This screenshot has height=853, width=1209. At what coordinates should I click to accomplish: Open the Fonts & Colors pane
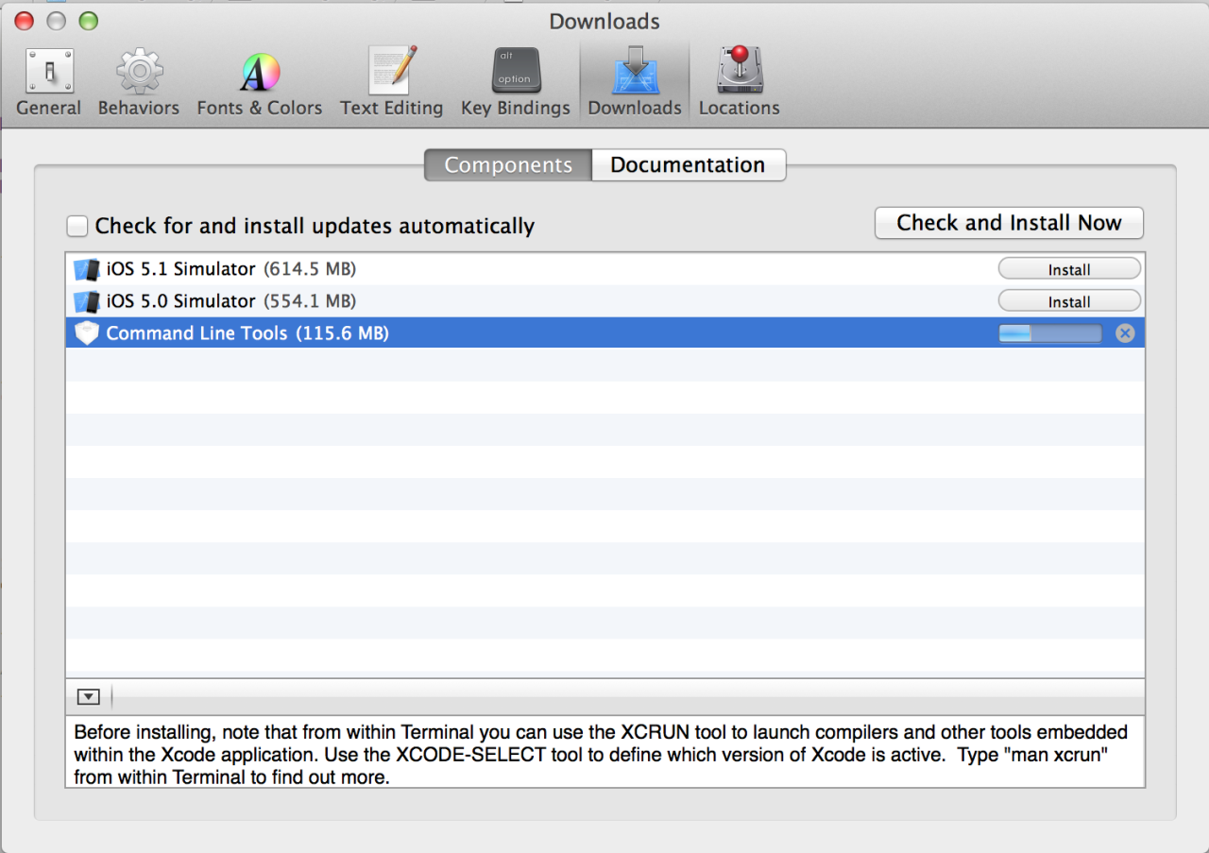coord(260,83)
